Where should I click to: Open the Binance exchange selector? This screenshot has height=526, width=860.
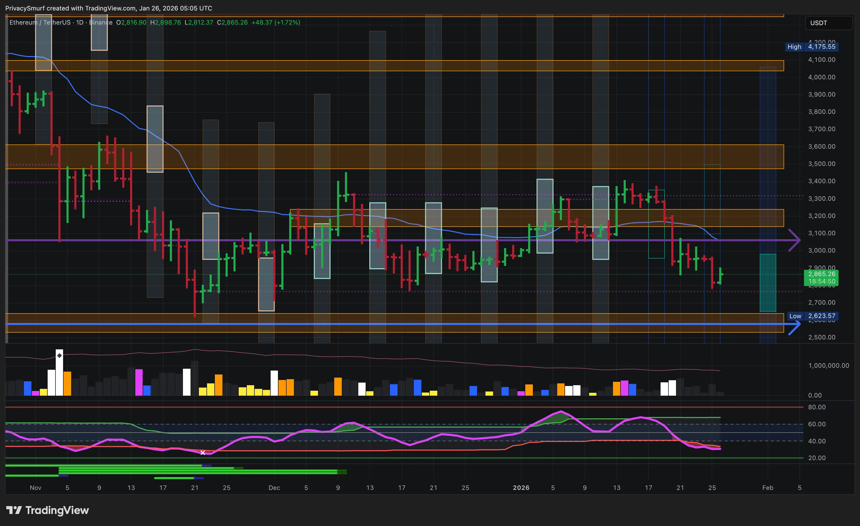pos(100,22)
